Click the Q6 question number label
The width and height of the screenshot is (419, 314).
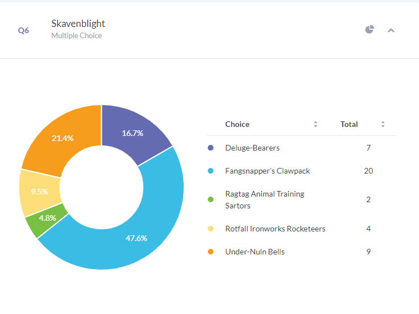point(24,30)
